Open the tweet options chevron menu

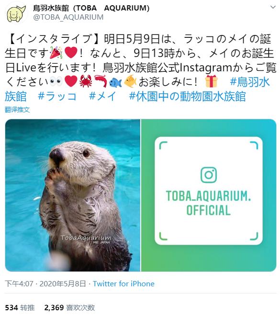273,8
